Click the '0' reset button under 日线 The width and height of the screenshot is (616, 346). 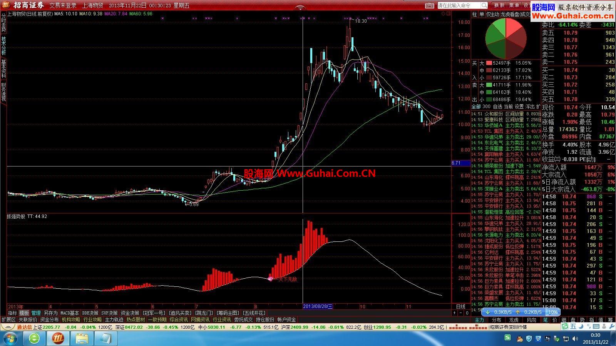coord(467,313)
